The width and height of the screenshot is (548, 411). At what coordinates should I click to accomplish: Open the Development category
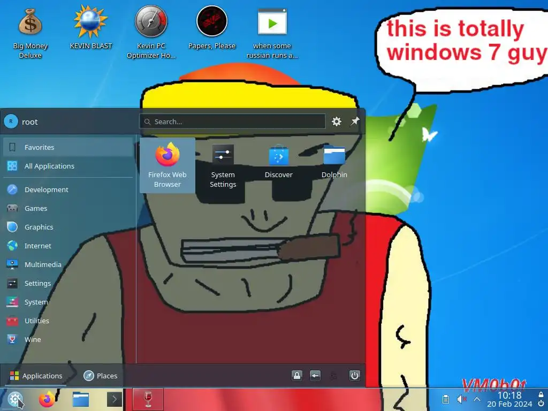[x=68, y=189]
